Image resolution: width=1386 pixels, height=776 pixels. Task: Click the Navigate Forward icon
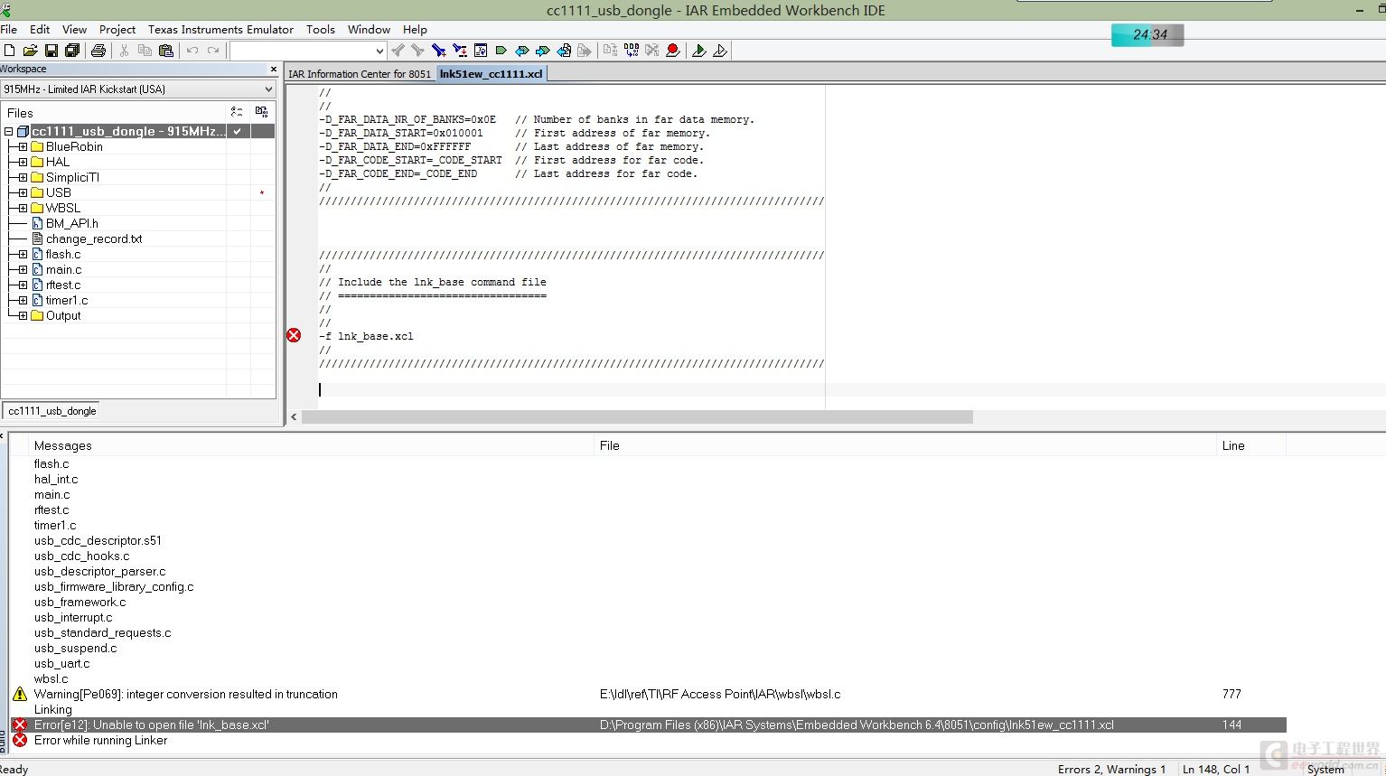(x=585, y=51)
